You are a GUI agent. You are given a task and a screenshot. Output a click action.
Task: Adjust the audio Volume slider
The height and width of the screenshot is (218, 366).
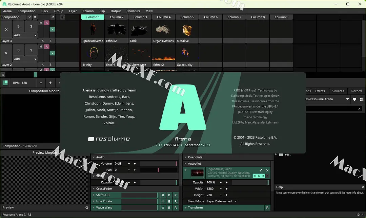click(x=158, y=164)
